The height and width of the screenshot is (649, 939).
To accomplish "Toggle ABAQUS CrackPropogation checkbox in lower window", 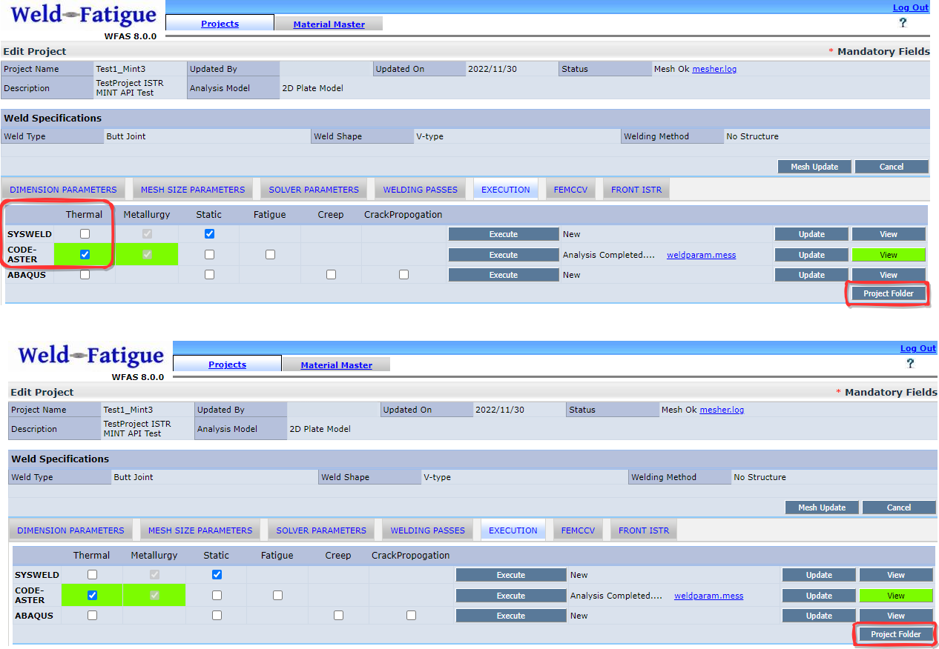I will 411,616.
